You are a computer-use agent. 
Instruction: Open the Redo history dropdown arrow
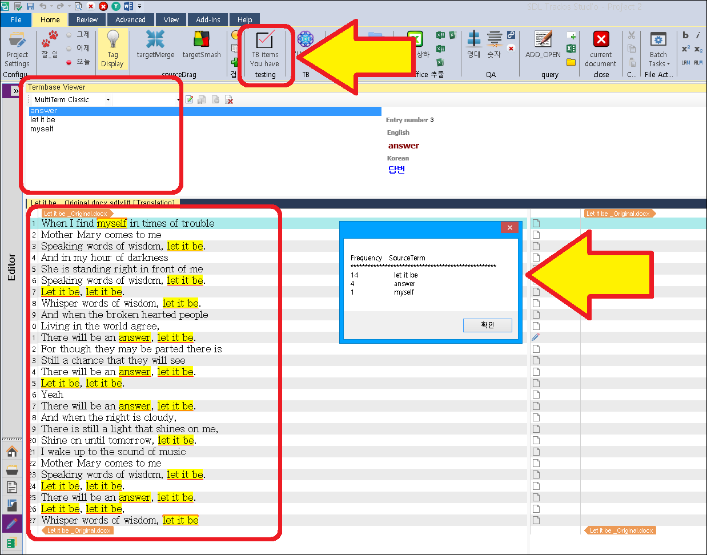[69, 6]
